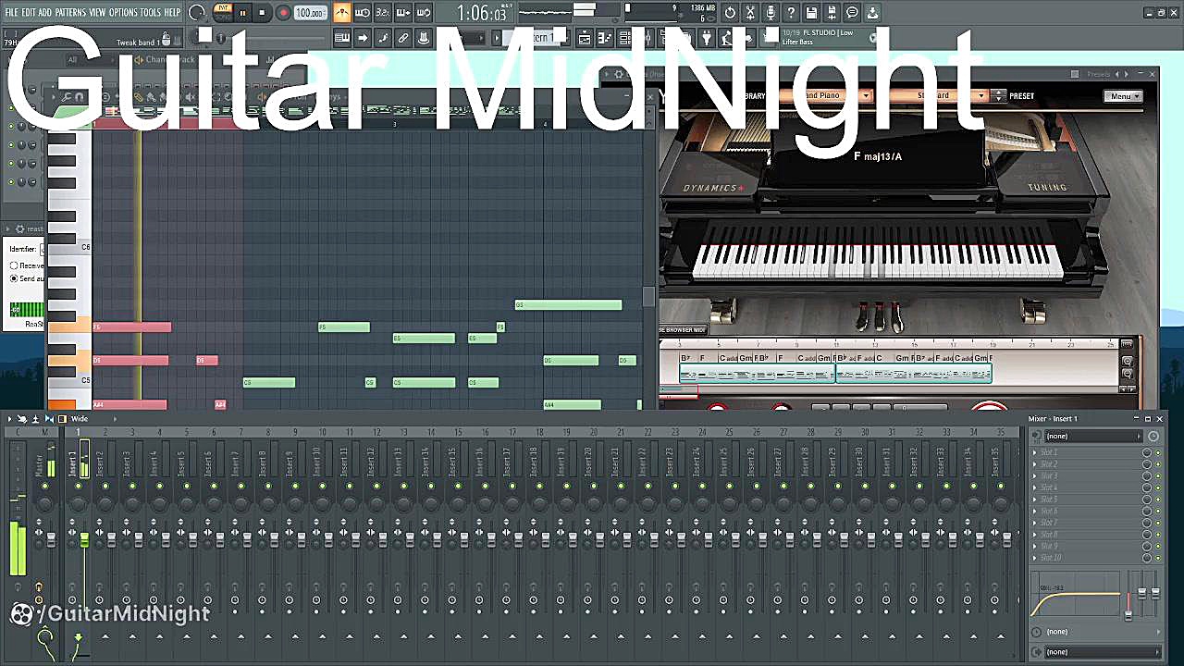Image resolution: width=1184 pixels, height=666 pixels.
Task: Toggle the 3-2-1 countdown before recording
Action: pos(383,13)
